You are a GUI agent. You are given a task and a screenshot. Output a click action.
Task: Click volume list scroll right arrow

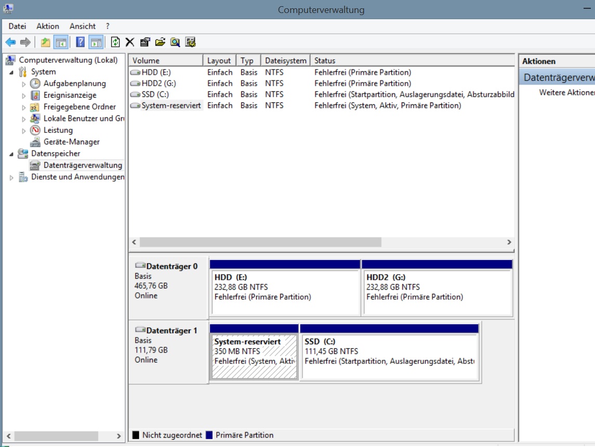click(509, 242)
